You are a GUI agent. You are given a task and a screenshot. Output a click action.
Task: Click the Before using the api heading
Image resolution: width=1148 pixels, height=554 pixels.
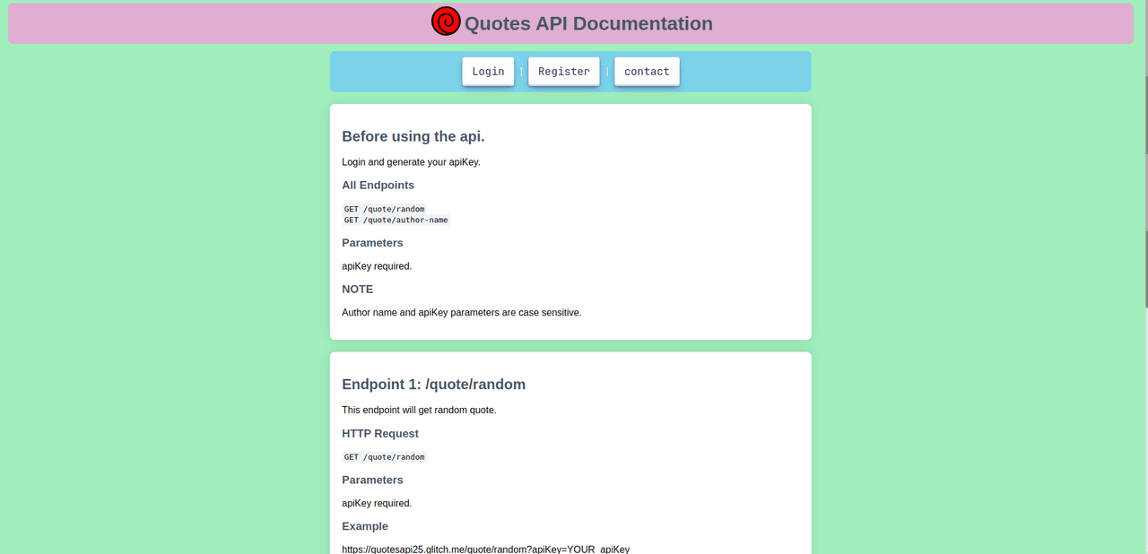tap(413, 136)
